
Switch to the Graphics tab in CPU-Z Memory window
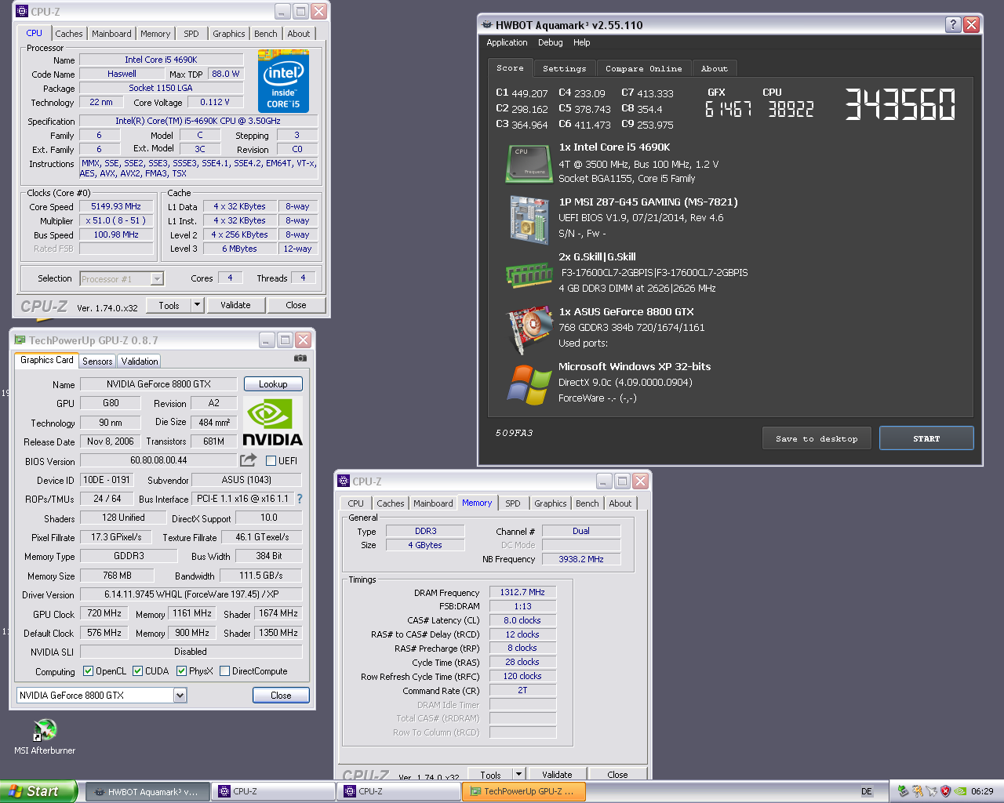(551, 503)
